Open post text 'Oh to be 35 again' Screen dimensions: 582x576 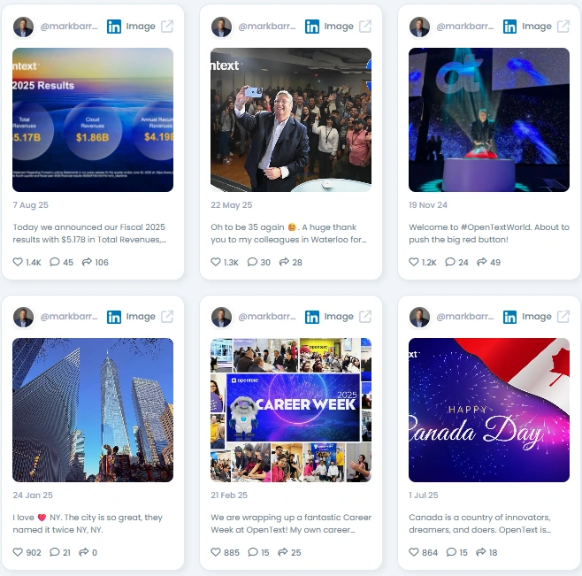[248, 227]
